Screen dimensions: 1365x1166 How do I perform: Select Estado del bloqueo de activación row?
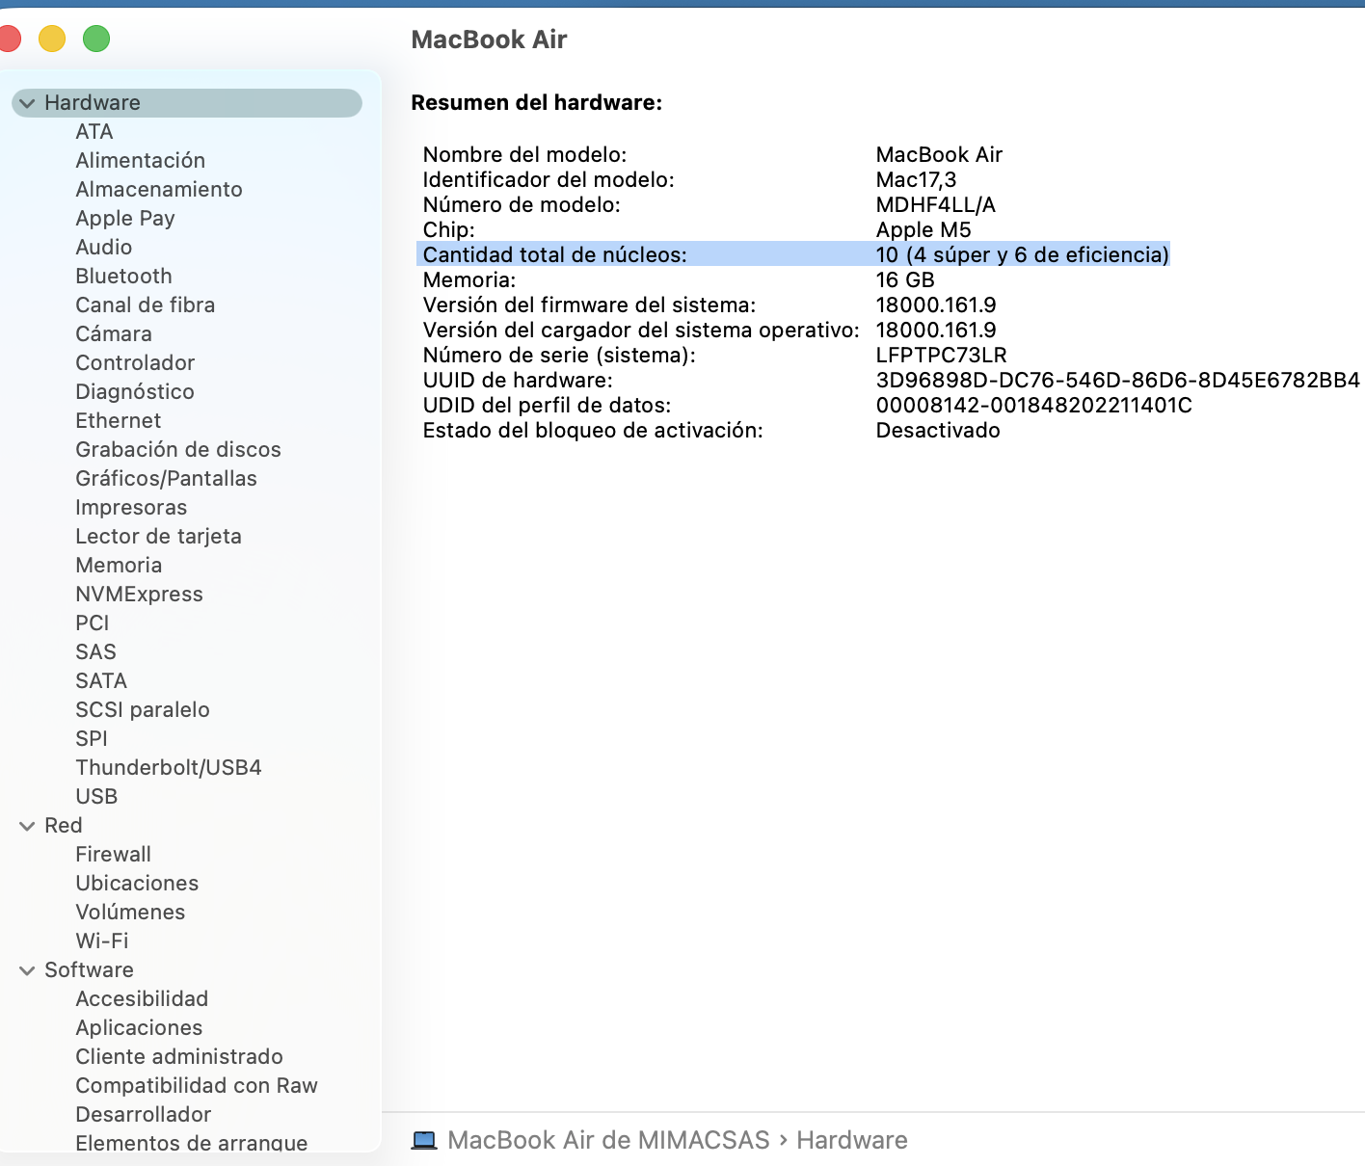[711, 431]
